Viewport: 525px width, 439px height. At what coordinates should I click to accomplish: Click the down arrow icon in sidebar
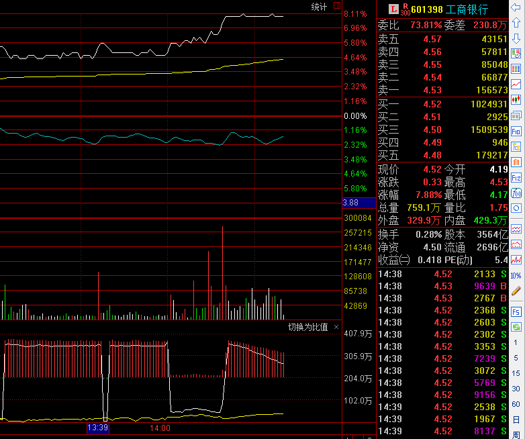(516, 38)
